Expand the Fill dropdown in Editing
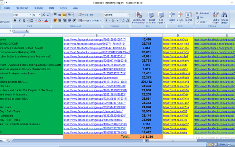The height and width of the screenshot is (147, 235). pos(204,18)
